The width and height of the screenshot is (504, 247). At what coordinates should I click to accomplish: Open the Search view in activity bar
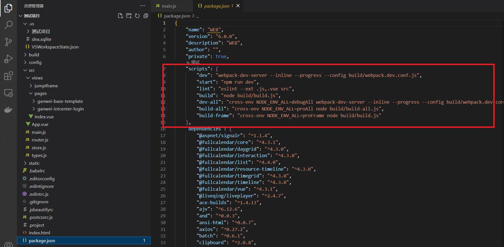pyautogui.click(x=8, y=25)
